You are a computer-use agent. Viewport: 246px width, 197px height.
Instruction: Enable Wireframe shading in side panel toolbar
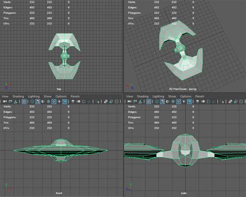[157, 101]
